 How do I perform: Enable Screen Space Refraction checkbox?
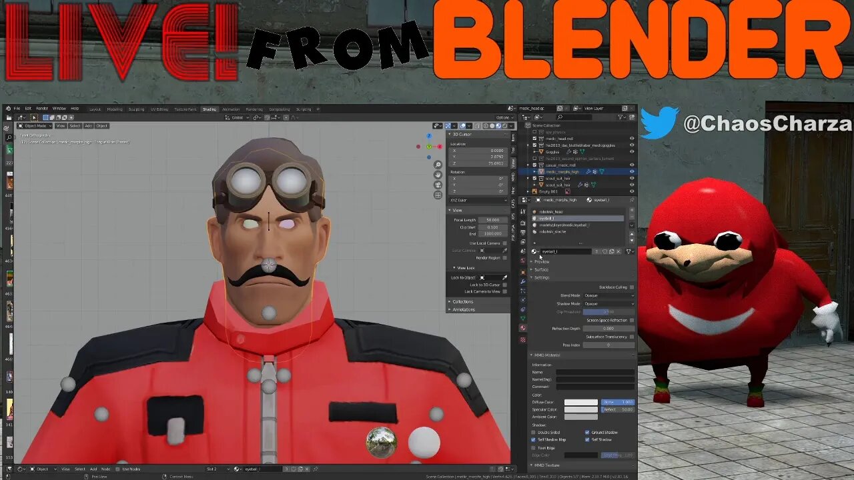(x=632, y=320)
